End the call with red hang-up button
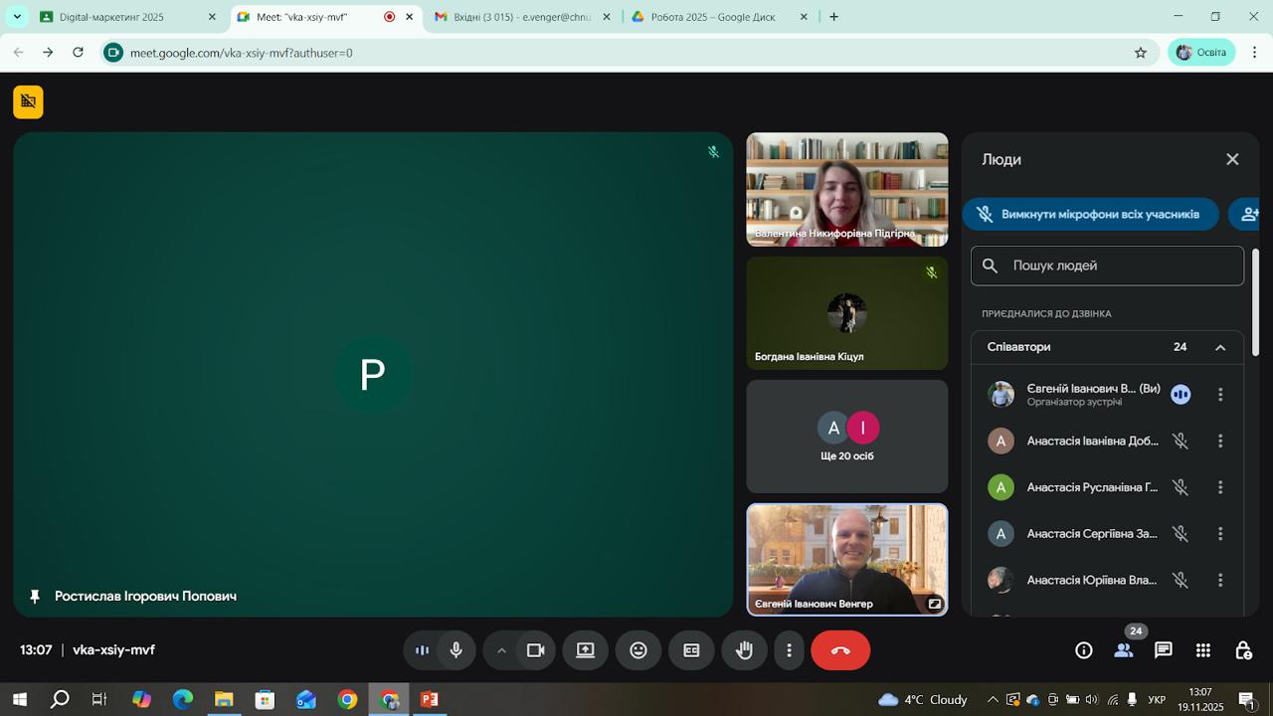This screenshot has width=1273, height=716. [x=840, y=650]
